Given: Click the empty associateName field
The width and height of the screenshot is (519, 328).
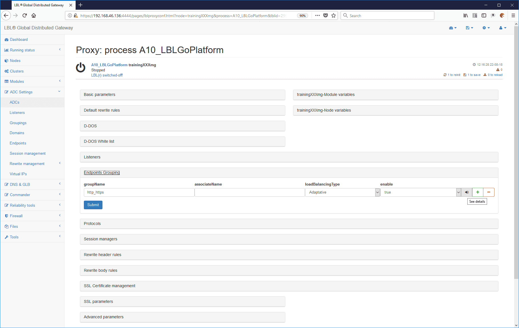Looking at the screenshot, I should pos(250,192).
